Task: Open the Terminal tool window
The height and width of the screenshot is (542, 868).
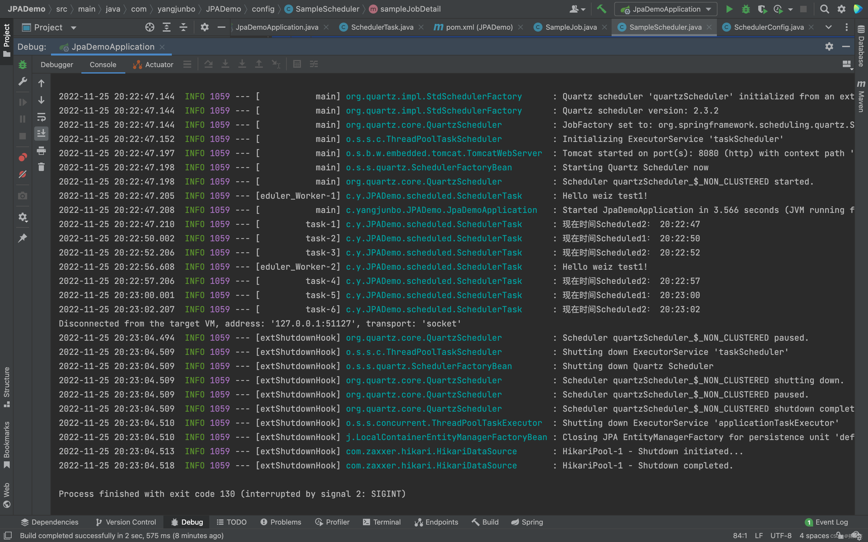Action: tap(381, 522)
